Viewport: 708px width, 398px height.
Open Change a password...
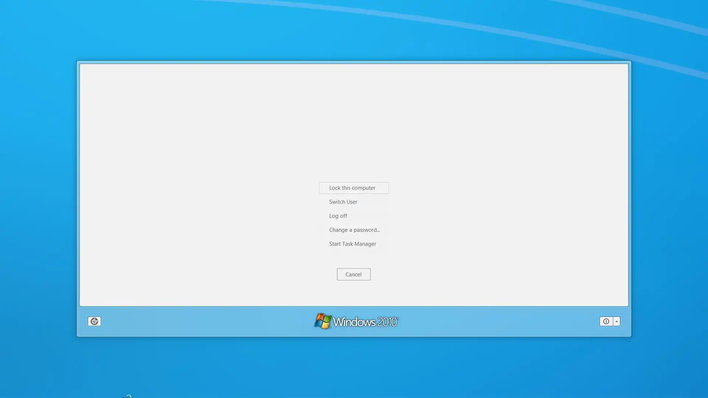354,230
